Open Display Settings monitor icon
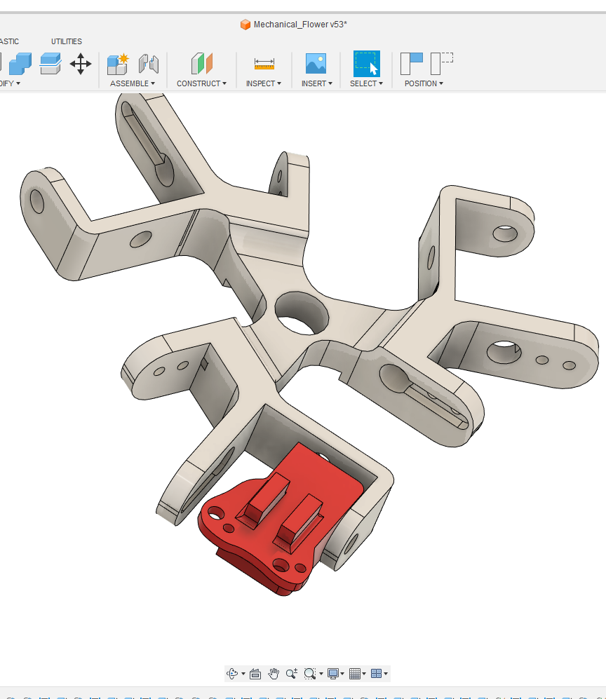The height and width of the screenshot is (699, 606). click(332, 673)
